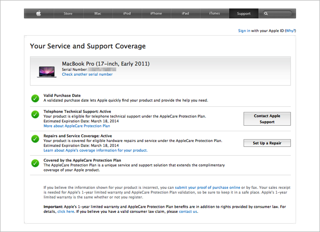Image resolution: width=320 pixels, height=232 pixels.
Task: Open the Store tab in the navigation bar
Action: pos(68,14)
